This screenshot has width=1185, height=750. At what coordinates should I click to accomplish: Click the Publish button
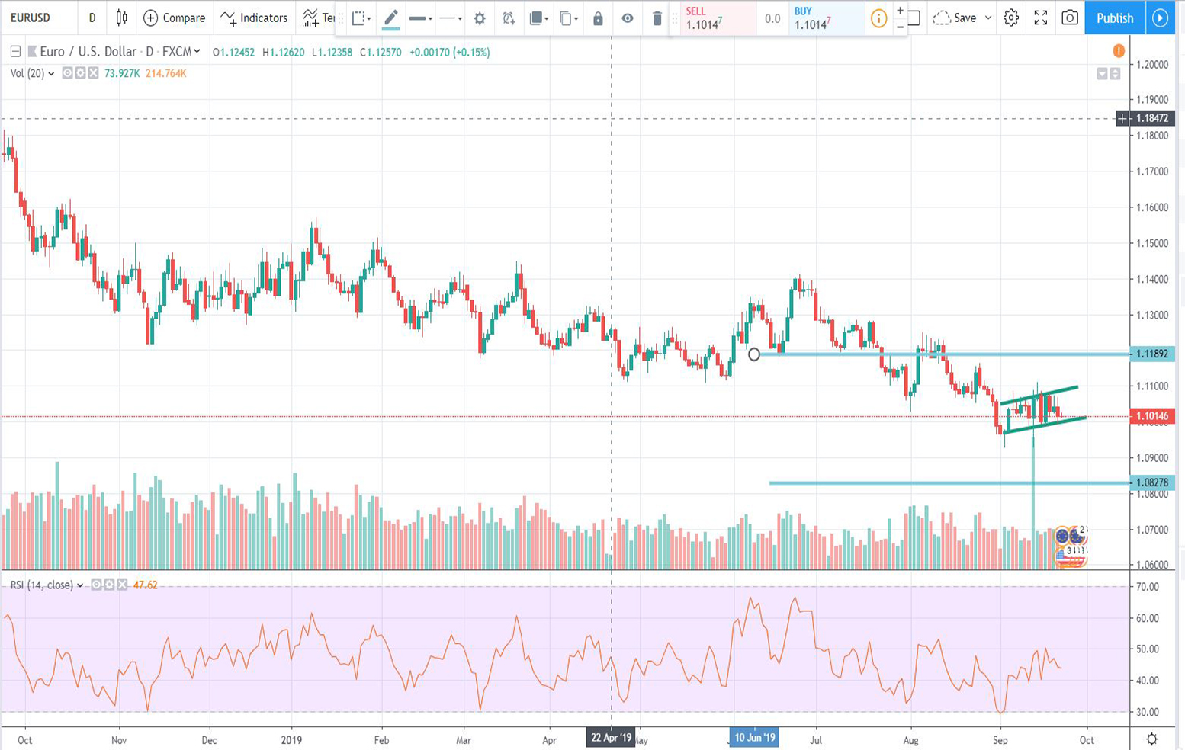(x=1114, y=18)
